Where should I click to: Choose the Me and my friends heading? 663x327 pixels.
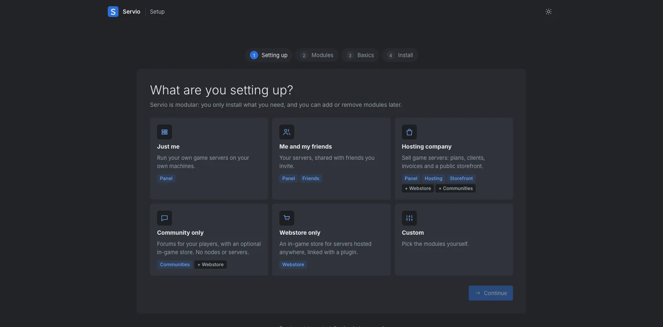point(306,147)
